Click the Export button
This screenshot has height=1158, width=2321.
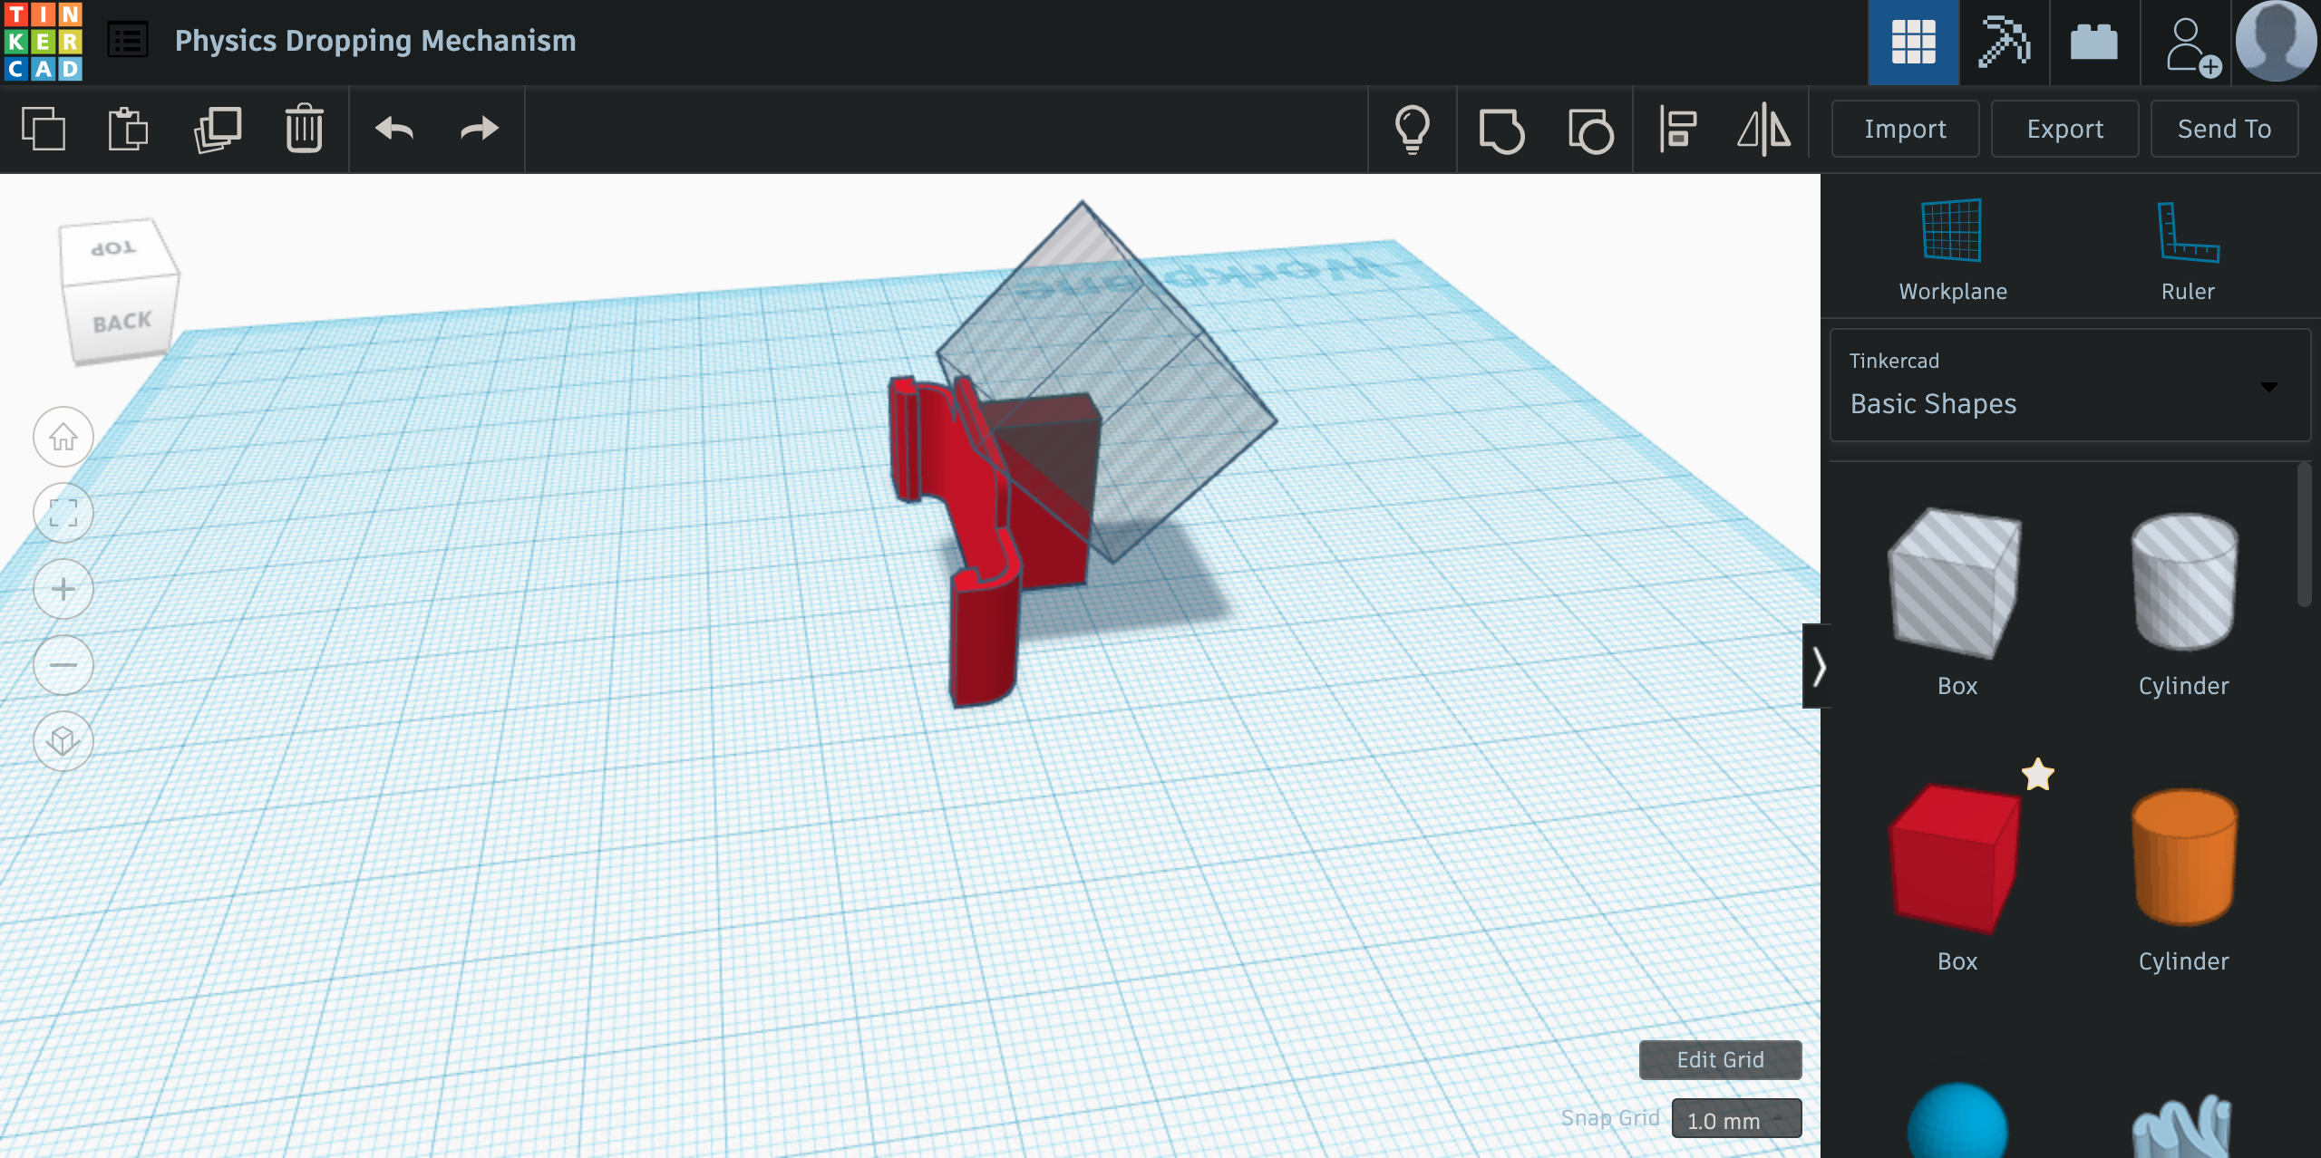pyautogui.click(x=2064, y=130)
